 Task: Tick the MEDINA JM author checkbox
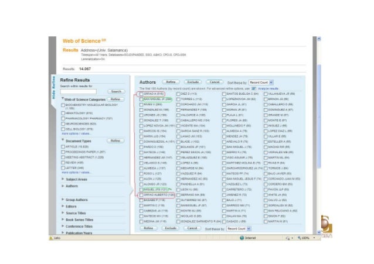[141, 222]
